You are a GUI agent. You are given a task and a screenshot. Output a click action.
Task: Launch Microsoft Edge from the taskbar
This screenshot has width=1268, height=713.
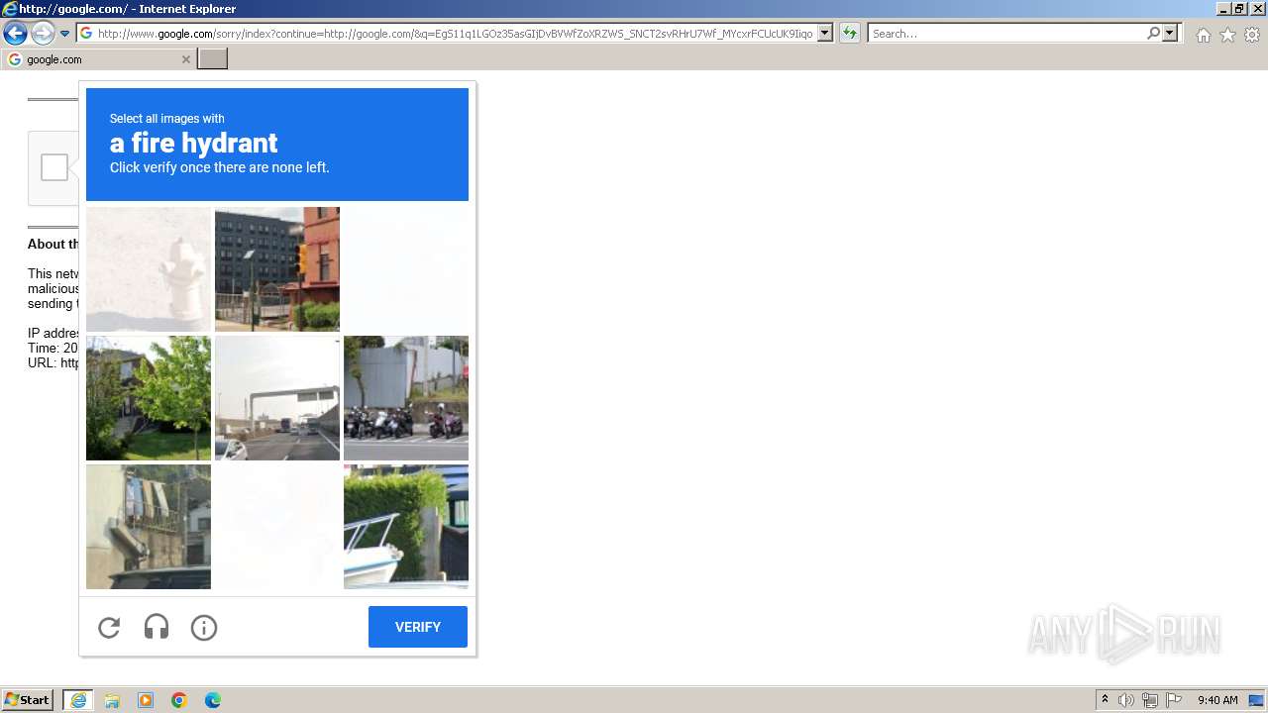[213, 700]
